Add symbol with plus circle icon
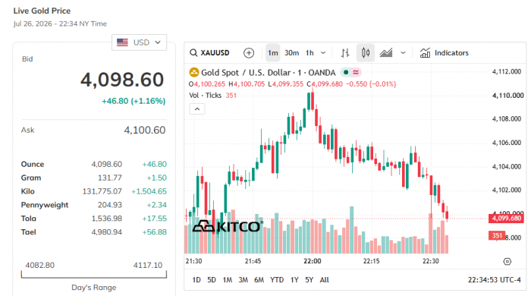The image size is (531, 296). (x=249, y=53)
